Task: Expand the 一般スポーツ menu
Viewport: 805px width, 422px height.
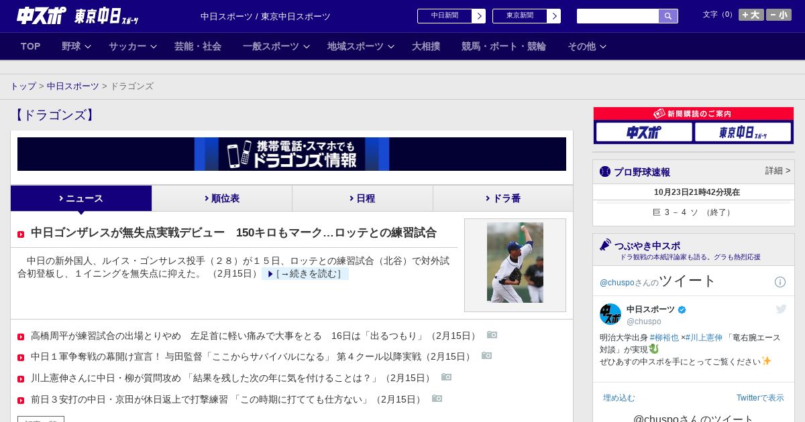Action: tap(276, 46)
